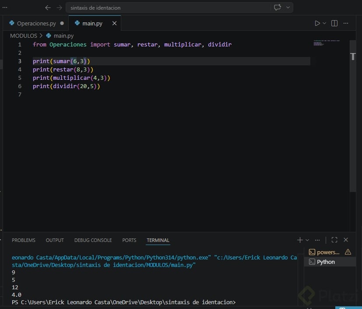
Task: Run the Python file with play icon
Action: tap(317, 23)
